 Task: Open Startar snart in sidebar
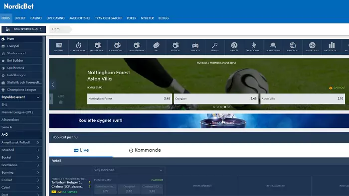point(21,54)
